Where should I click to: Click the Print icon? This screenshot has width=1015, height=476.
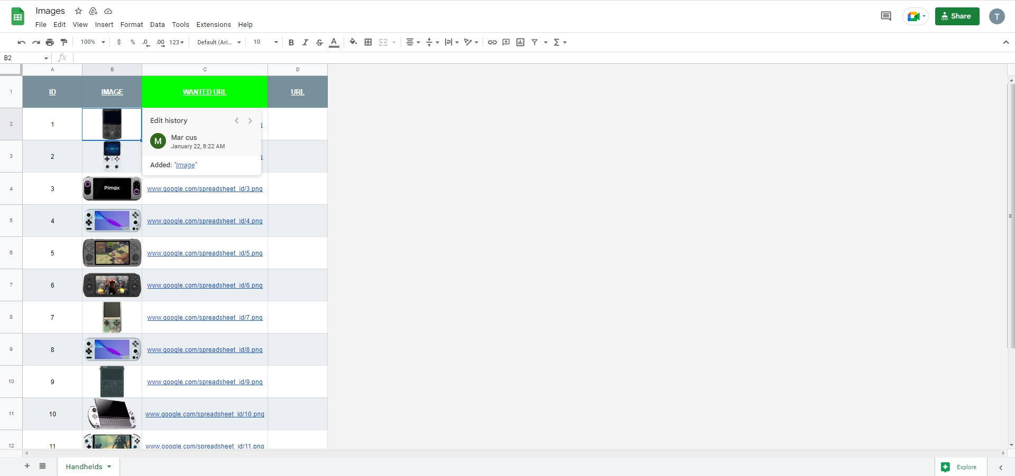pos(50,42)
